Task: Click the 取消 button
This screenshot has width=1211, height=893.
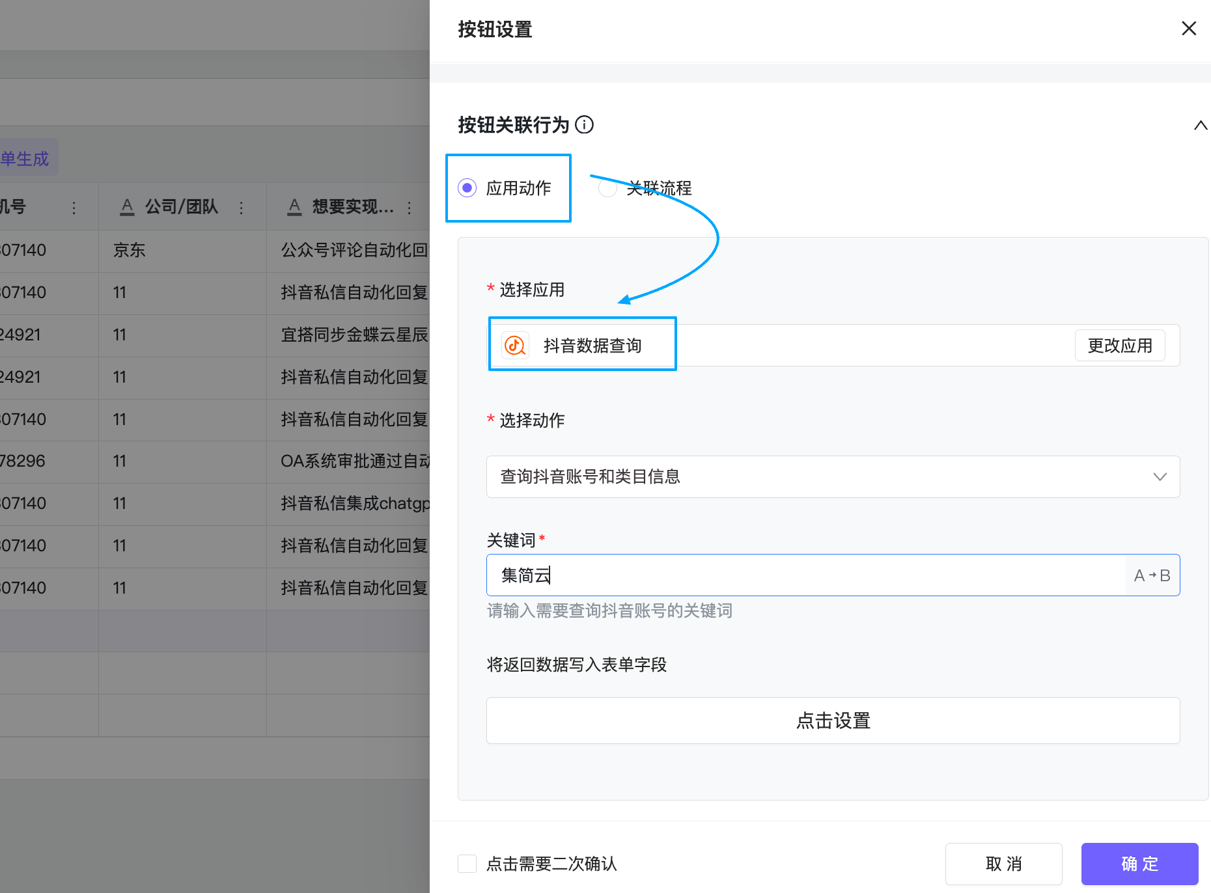Action: click(x=1003, y=864)
